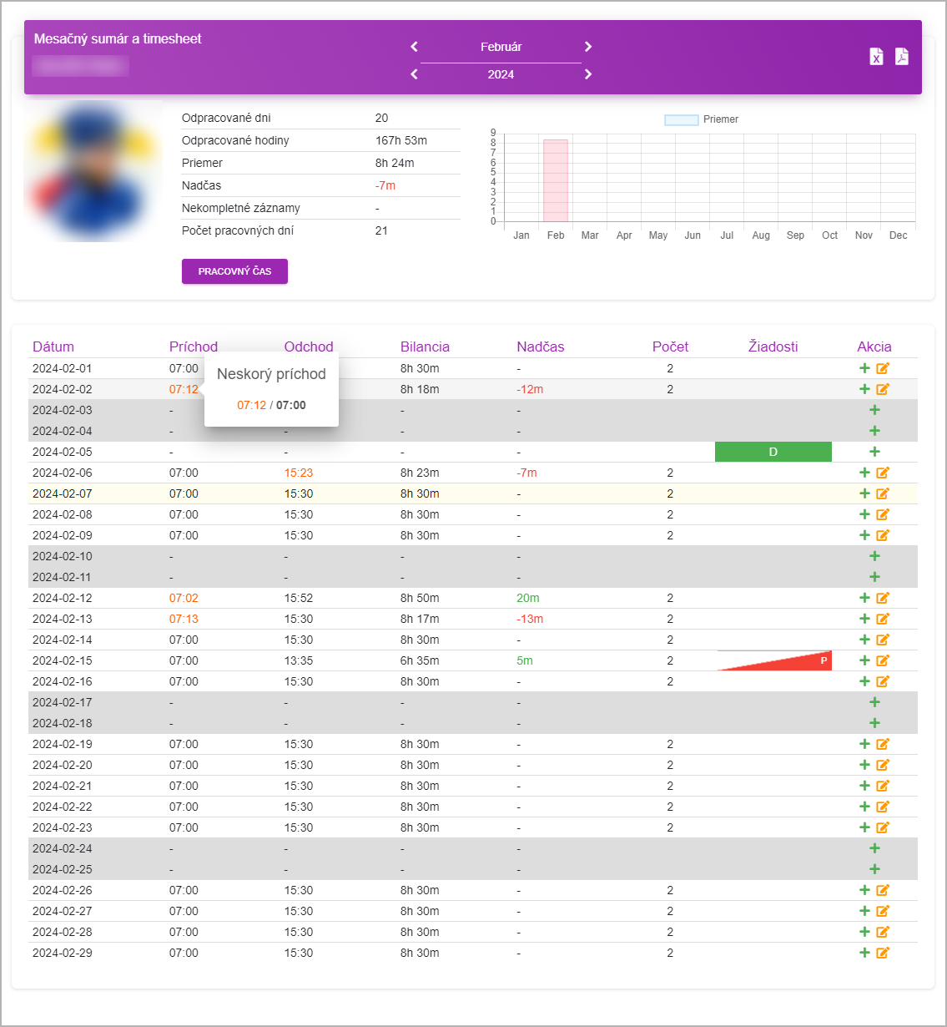
Task: Edit record for 2024-02-29
Action: click(883, 953)
